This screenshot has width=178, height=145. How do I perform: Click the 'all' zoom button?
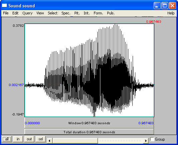7,139
